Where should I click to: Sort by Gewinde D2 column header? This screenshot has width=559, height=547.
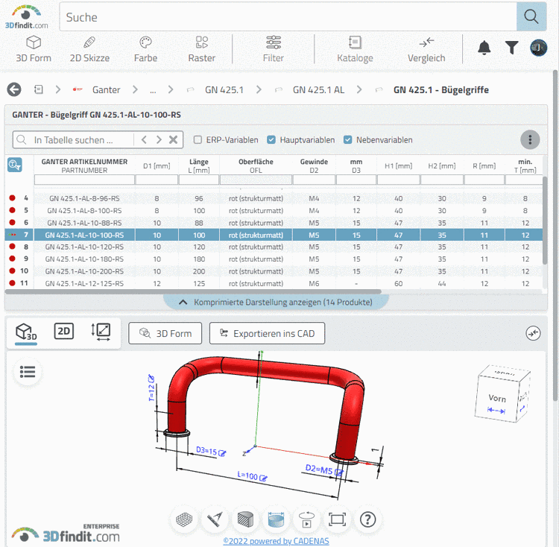click(314, 165)
